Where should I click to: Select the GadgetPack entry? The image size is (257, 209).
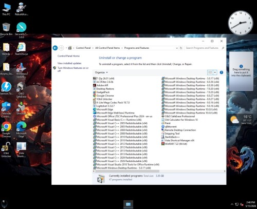tap(101, 92)
